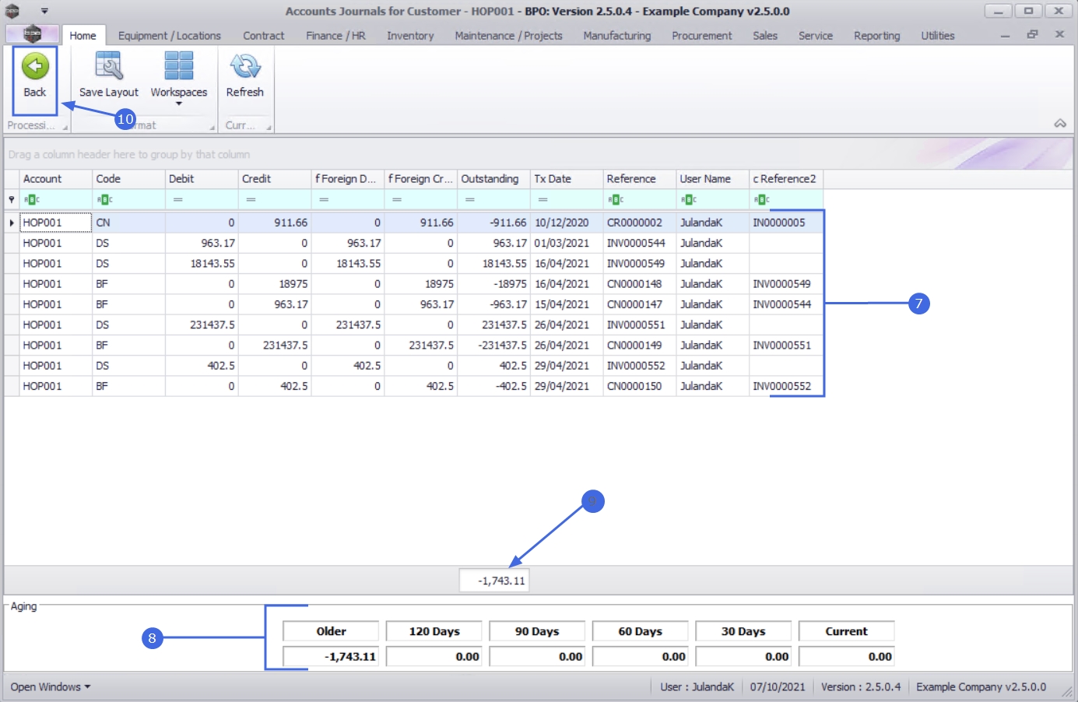Switch to the Finance / HR tab
Viewport: 1078px width, 702px height.
[335, 36]
